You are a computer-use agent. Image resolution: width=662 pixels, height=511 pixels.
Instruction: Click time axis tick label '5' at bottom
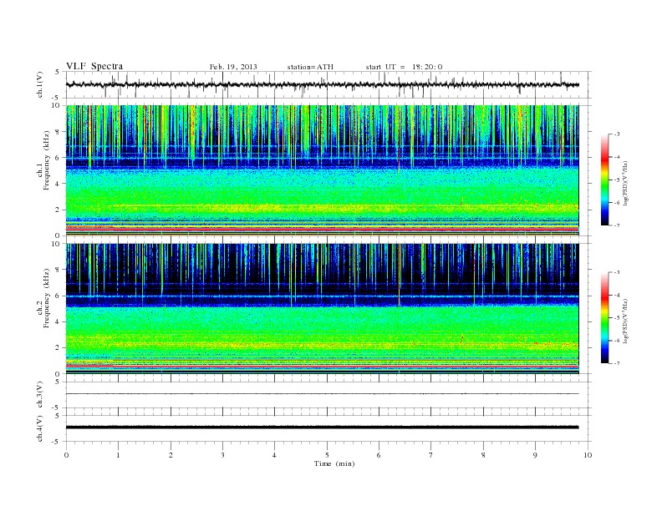[327, 455]
